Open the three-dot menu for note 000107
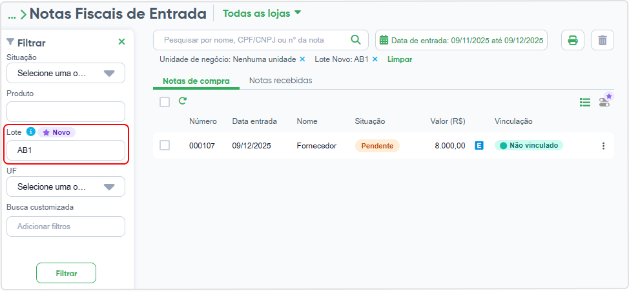 (x=603, y=146)
